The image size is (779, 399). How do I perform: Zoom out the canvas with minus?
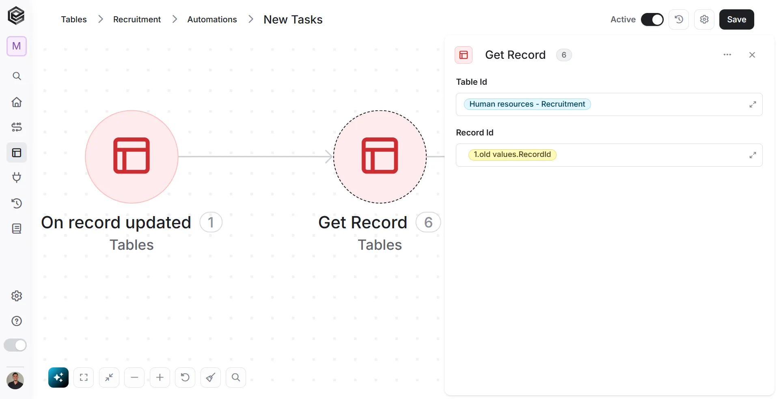134,378
